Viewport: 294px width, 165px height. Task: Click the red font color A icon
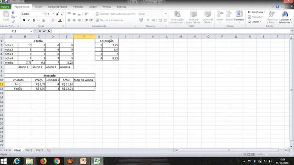tap(60, 20)
